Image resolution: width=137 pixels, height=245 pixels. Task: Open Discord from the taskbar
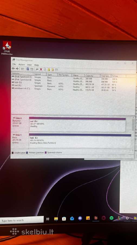[80, 218]
